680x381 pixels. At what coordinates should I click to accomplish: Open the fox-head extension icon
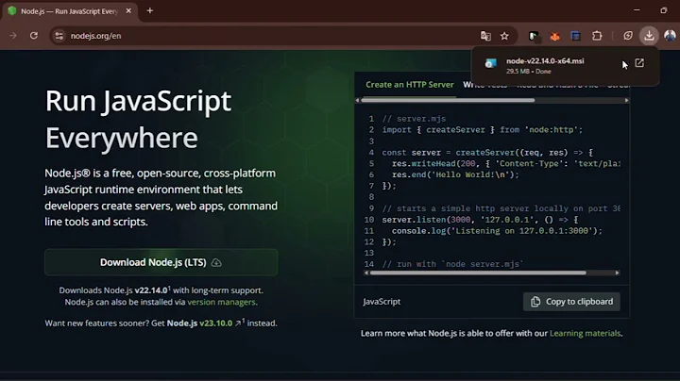554,37
